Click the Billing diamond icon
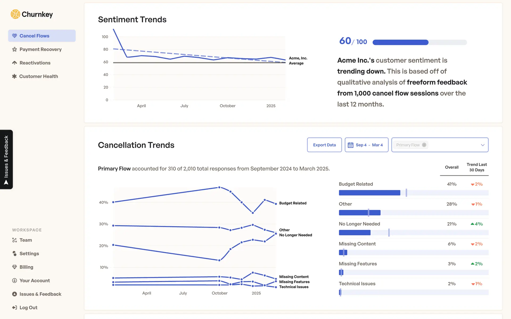 click(15, 267)
